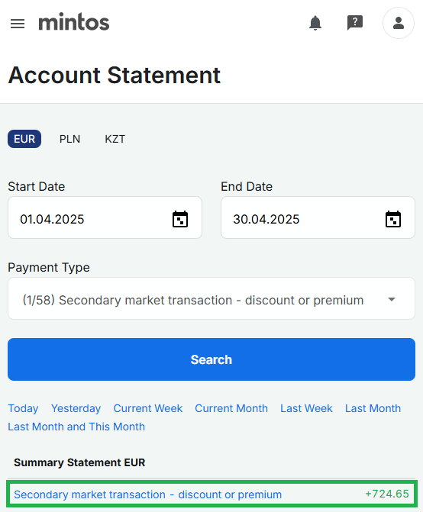This screenshot has height=512, width=423.
Task: Click the End Date input field
Action: click(x=318, y=217)
